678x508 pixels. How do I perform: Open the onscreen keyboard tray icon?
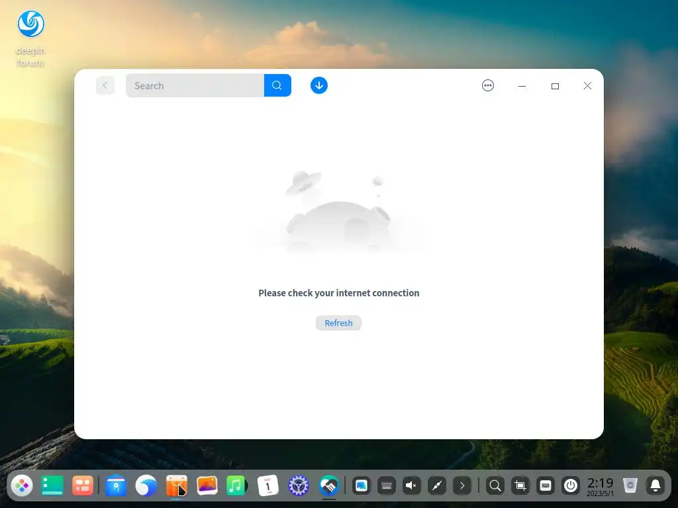(387, 486)
